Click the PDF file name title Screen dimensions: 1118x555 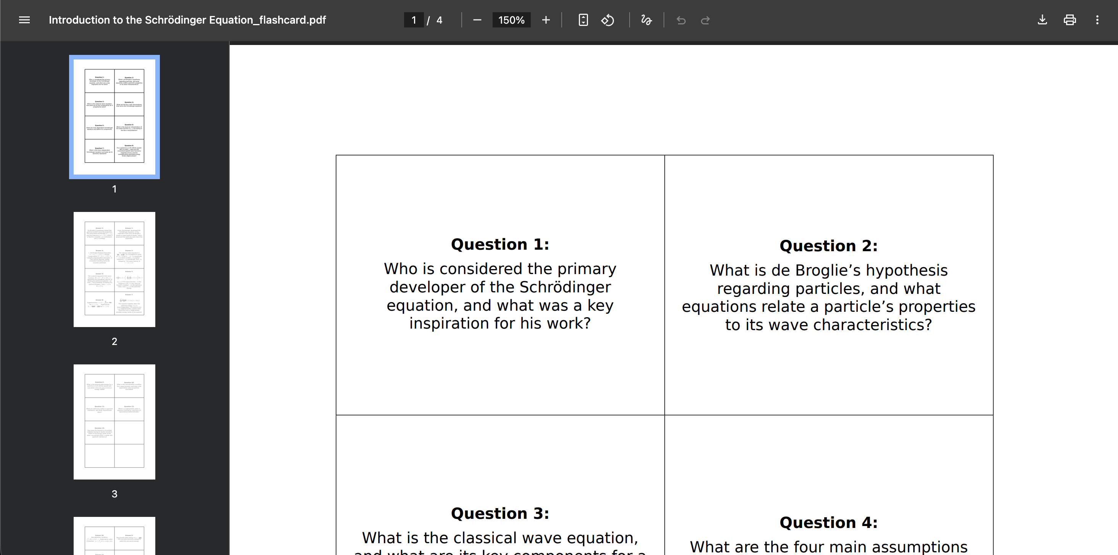point(187,20)
